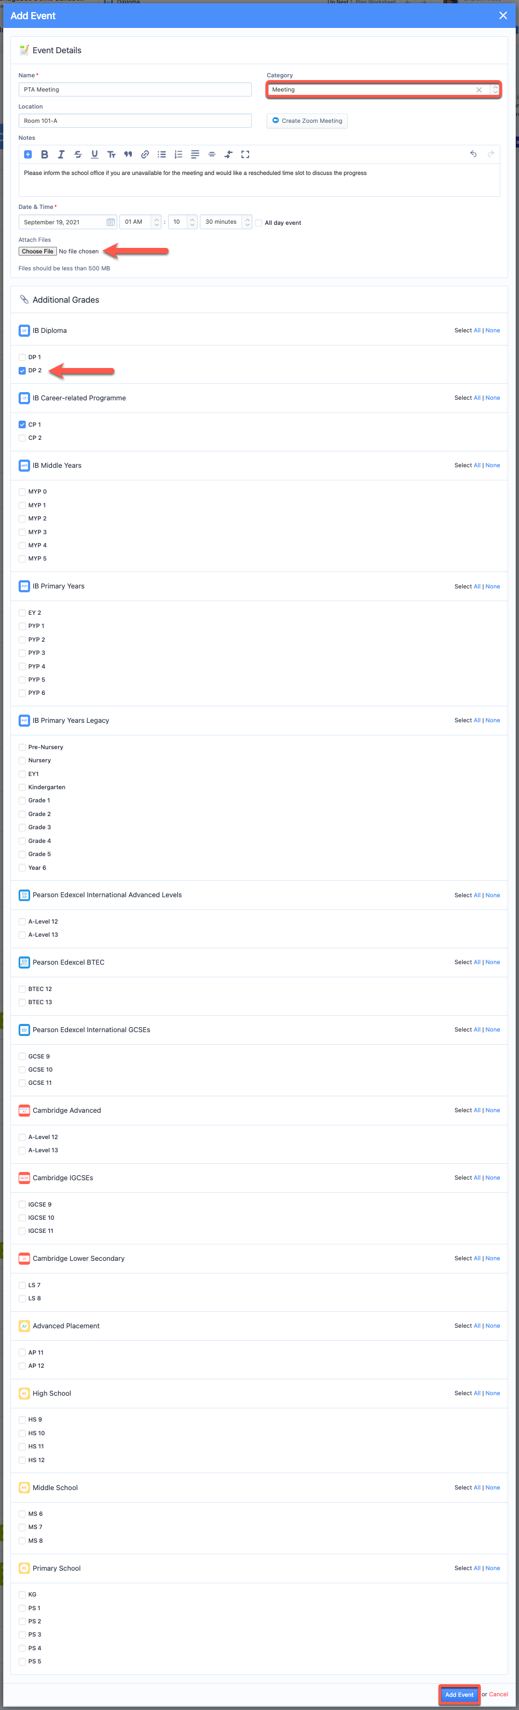The width and height of the screenshot is (519, 1710).
Task: Insert a blockquote in Notes
Action: pos(128,155)
